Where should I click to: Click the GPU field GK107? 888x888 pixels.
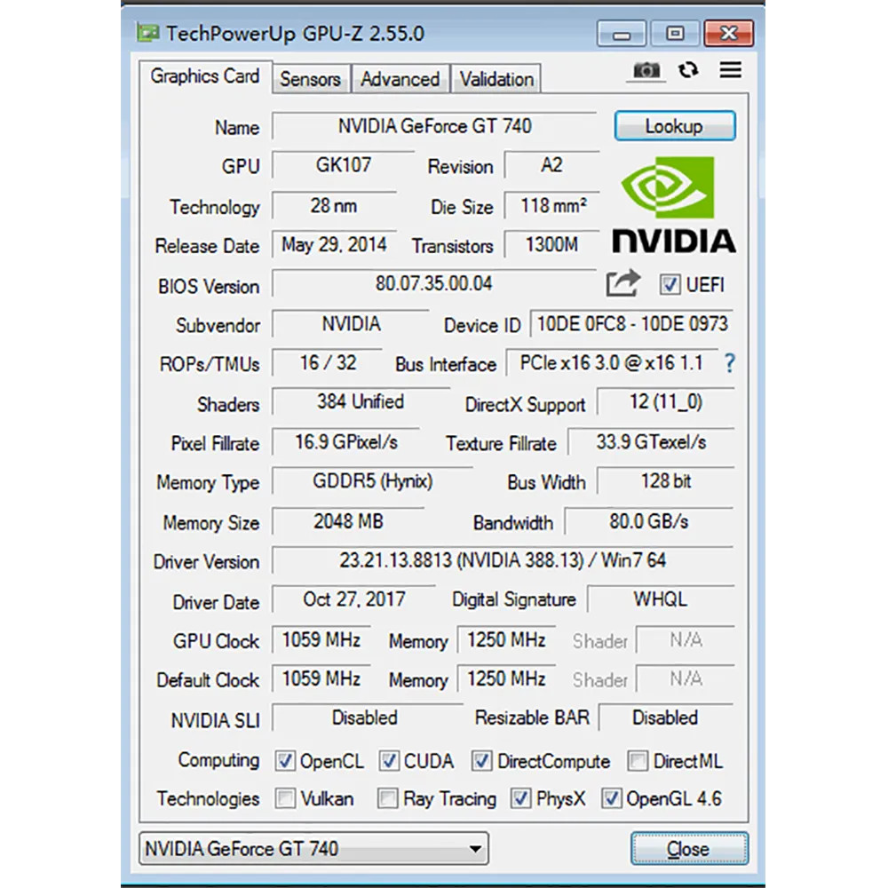pos(343,165)
